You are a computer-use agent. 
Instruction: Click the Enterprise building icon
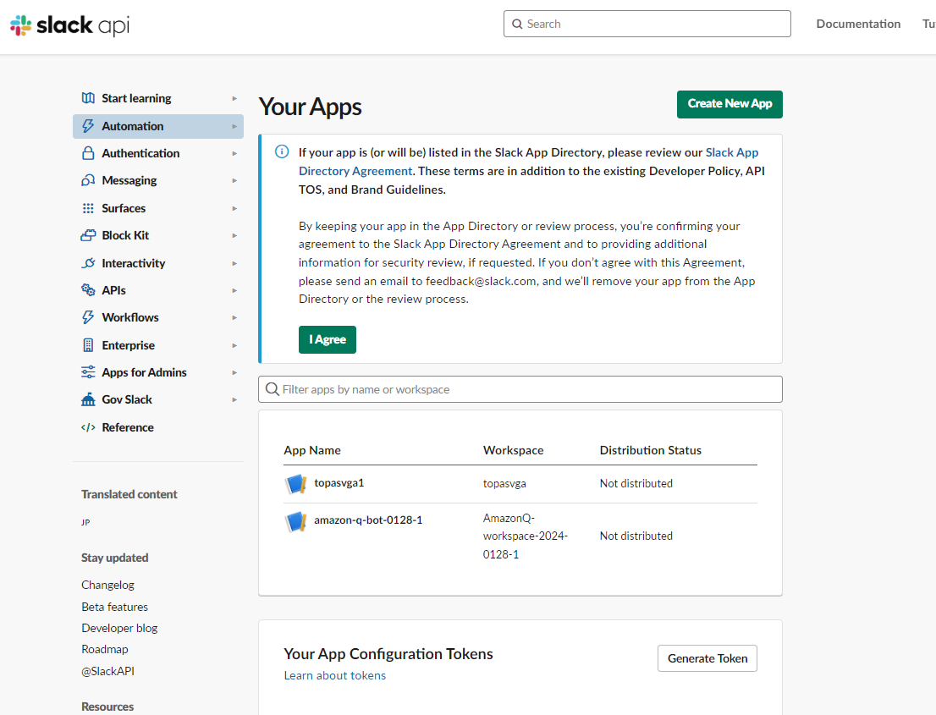click(88, 345)
